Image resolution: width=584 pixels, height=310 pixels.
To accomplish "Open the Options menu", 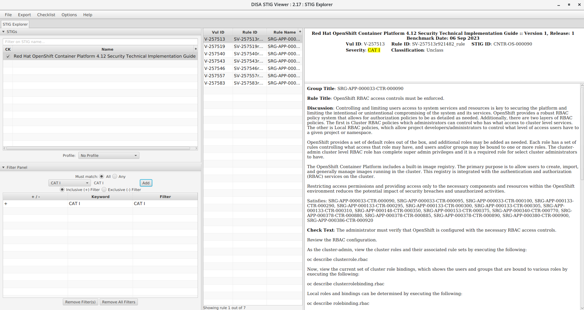I will (x=69, y=15).
